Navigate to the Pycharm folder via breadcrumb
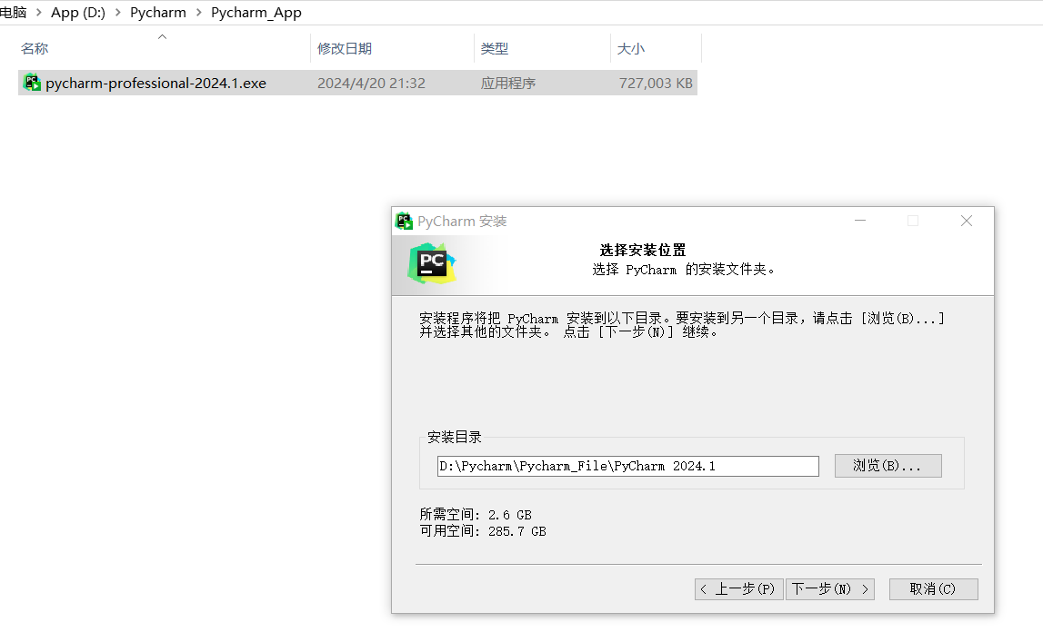 point(157,12)
